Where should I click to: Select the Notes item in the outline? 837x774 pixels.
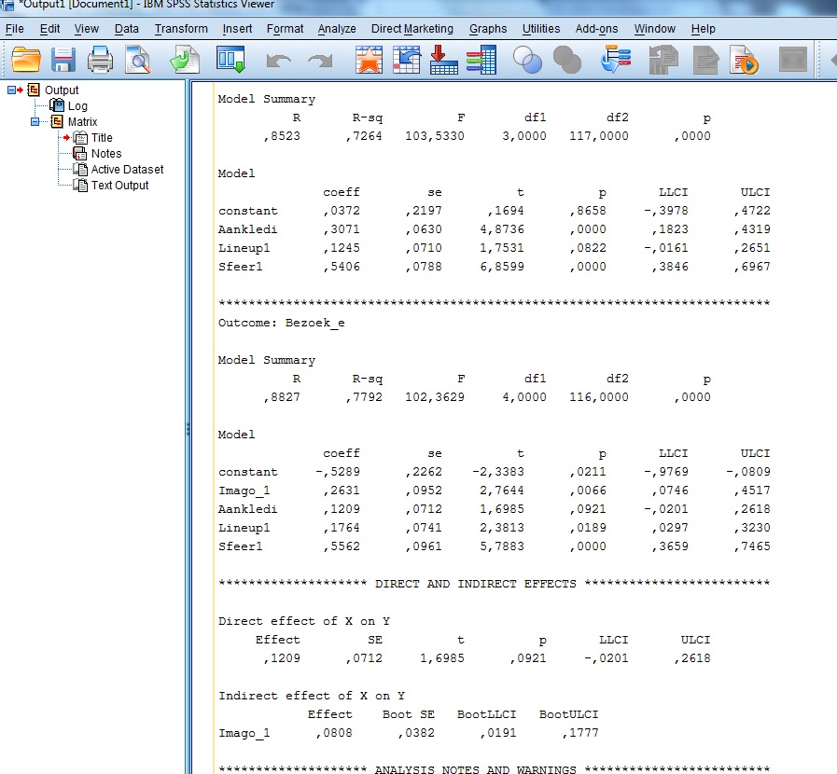(105, 153)
